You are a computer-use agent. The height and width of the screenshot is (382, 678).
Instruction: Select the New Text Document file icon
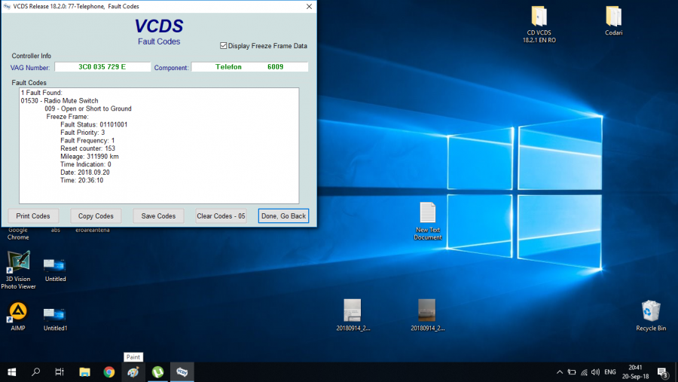[427, 213]
